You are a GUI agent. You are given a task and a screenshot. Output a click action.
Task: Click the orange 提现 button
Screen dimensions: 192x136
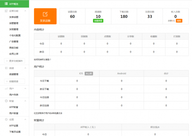click(179, 21)
